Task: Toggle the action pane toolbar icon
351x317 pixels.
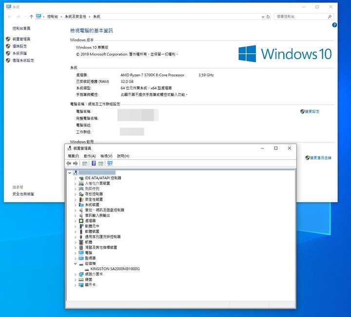Action: point(101,164)
